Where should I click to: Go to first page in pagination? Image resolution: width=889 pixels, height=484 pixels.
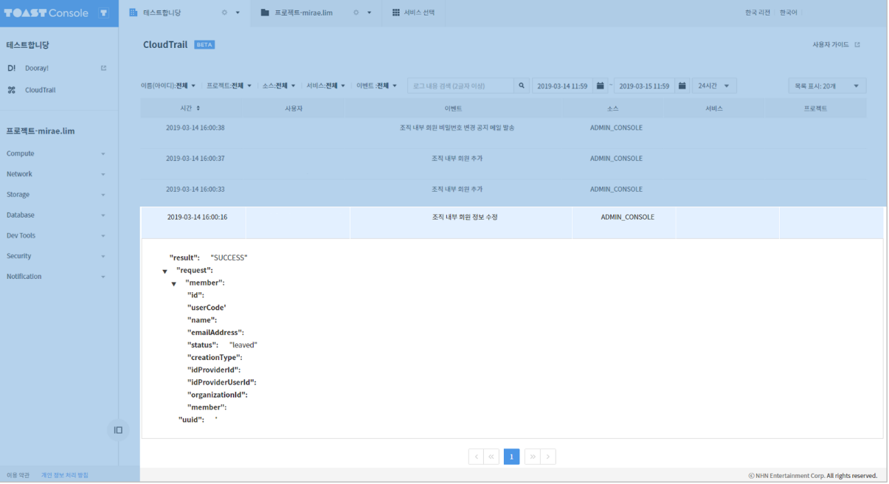491,457
